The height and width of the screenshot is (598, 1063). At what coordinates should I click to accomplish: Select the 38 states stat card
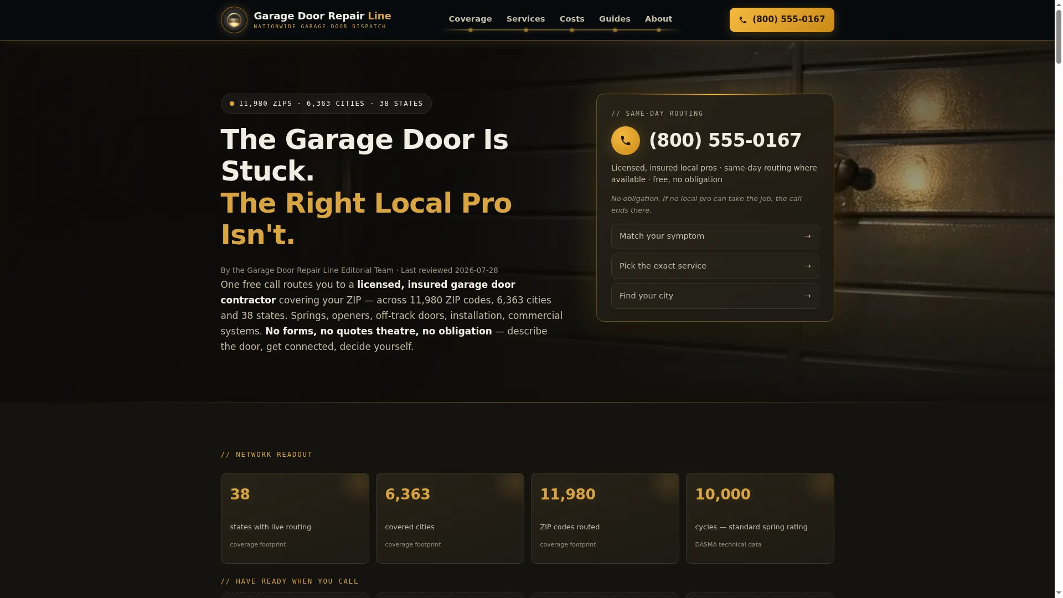point(295,518)
